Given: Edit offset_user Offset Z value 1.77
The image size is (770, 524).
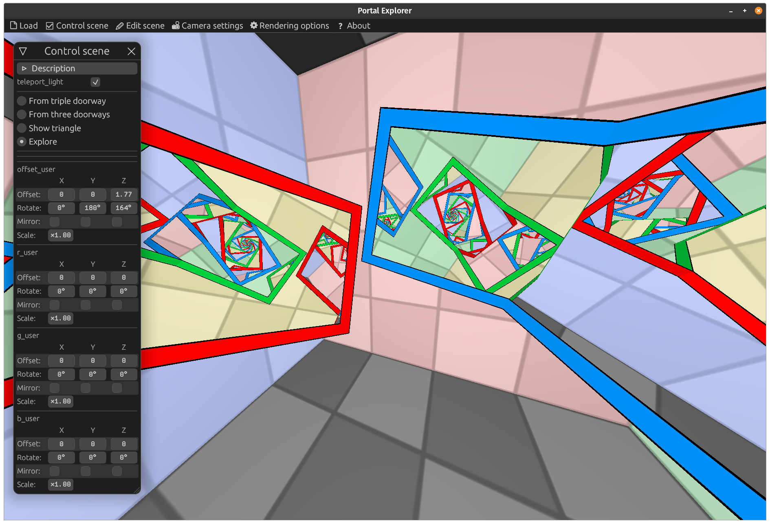Looking at the screenshot, I should tap(124, 195).
